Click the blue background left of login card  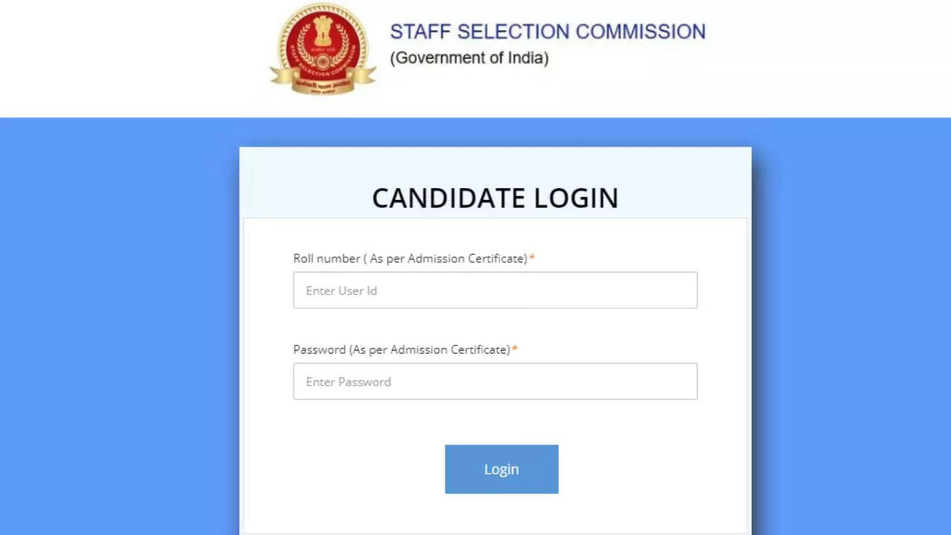[119, 327]
